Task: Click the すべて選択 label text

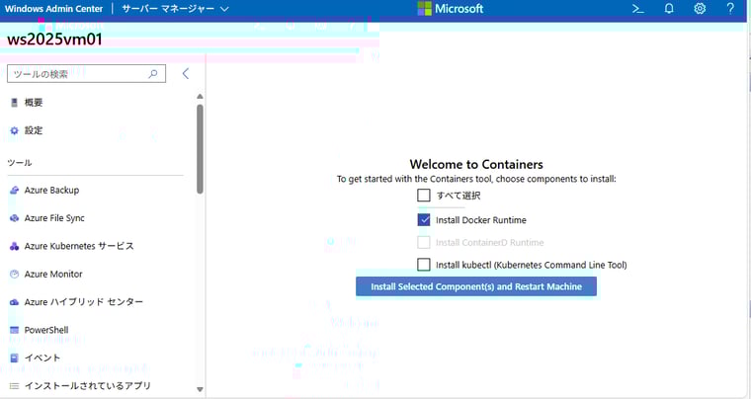Action: tap(459, 196)
